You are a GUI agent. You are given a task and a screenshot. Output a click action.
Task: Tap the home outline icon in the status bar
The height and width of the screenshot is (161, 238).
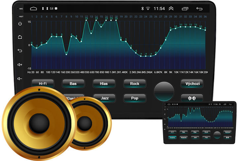(x=33, y=8)
